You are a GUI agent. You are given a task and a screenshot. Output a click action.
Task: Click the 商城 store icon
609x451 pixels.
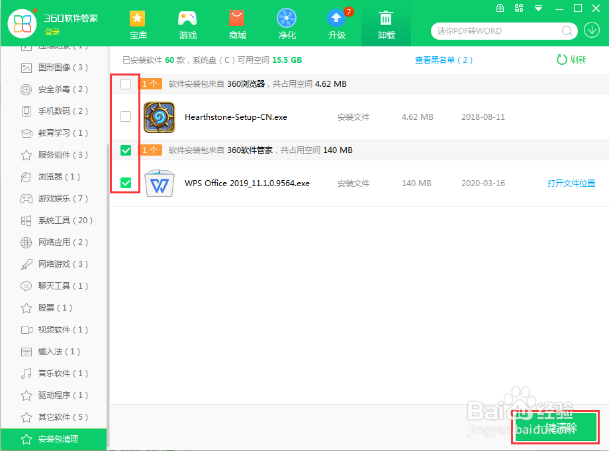click(237, 23)
